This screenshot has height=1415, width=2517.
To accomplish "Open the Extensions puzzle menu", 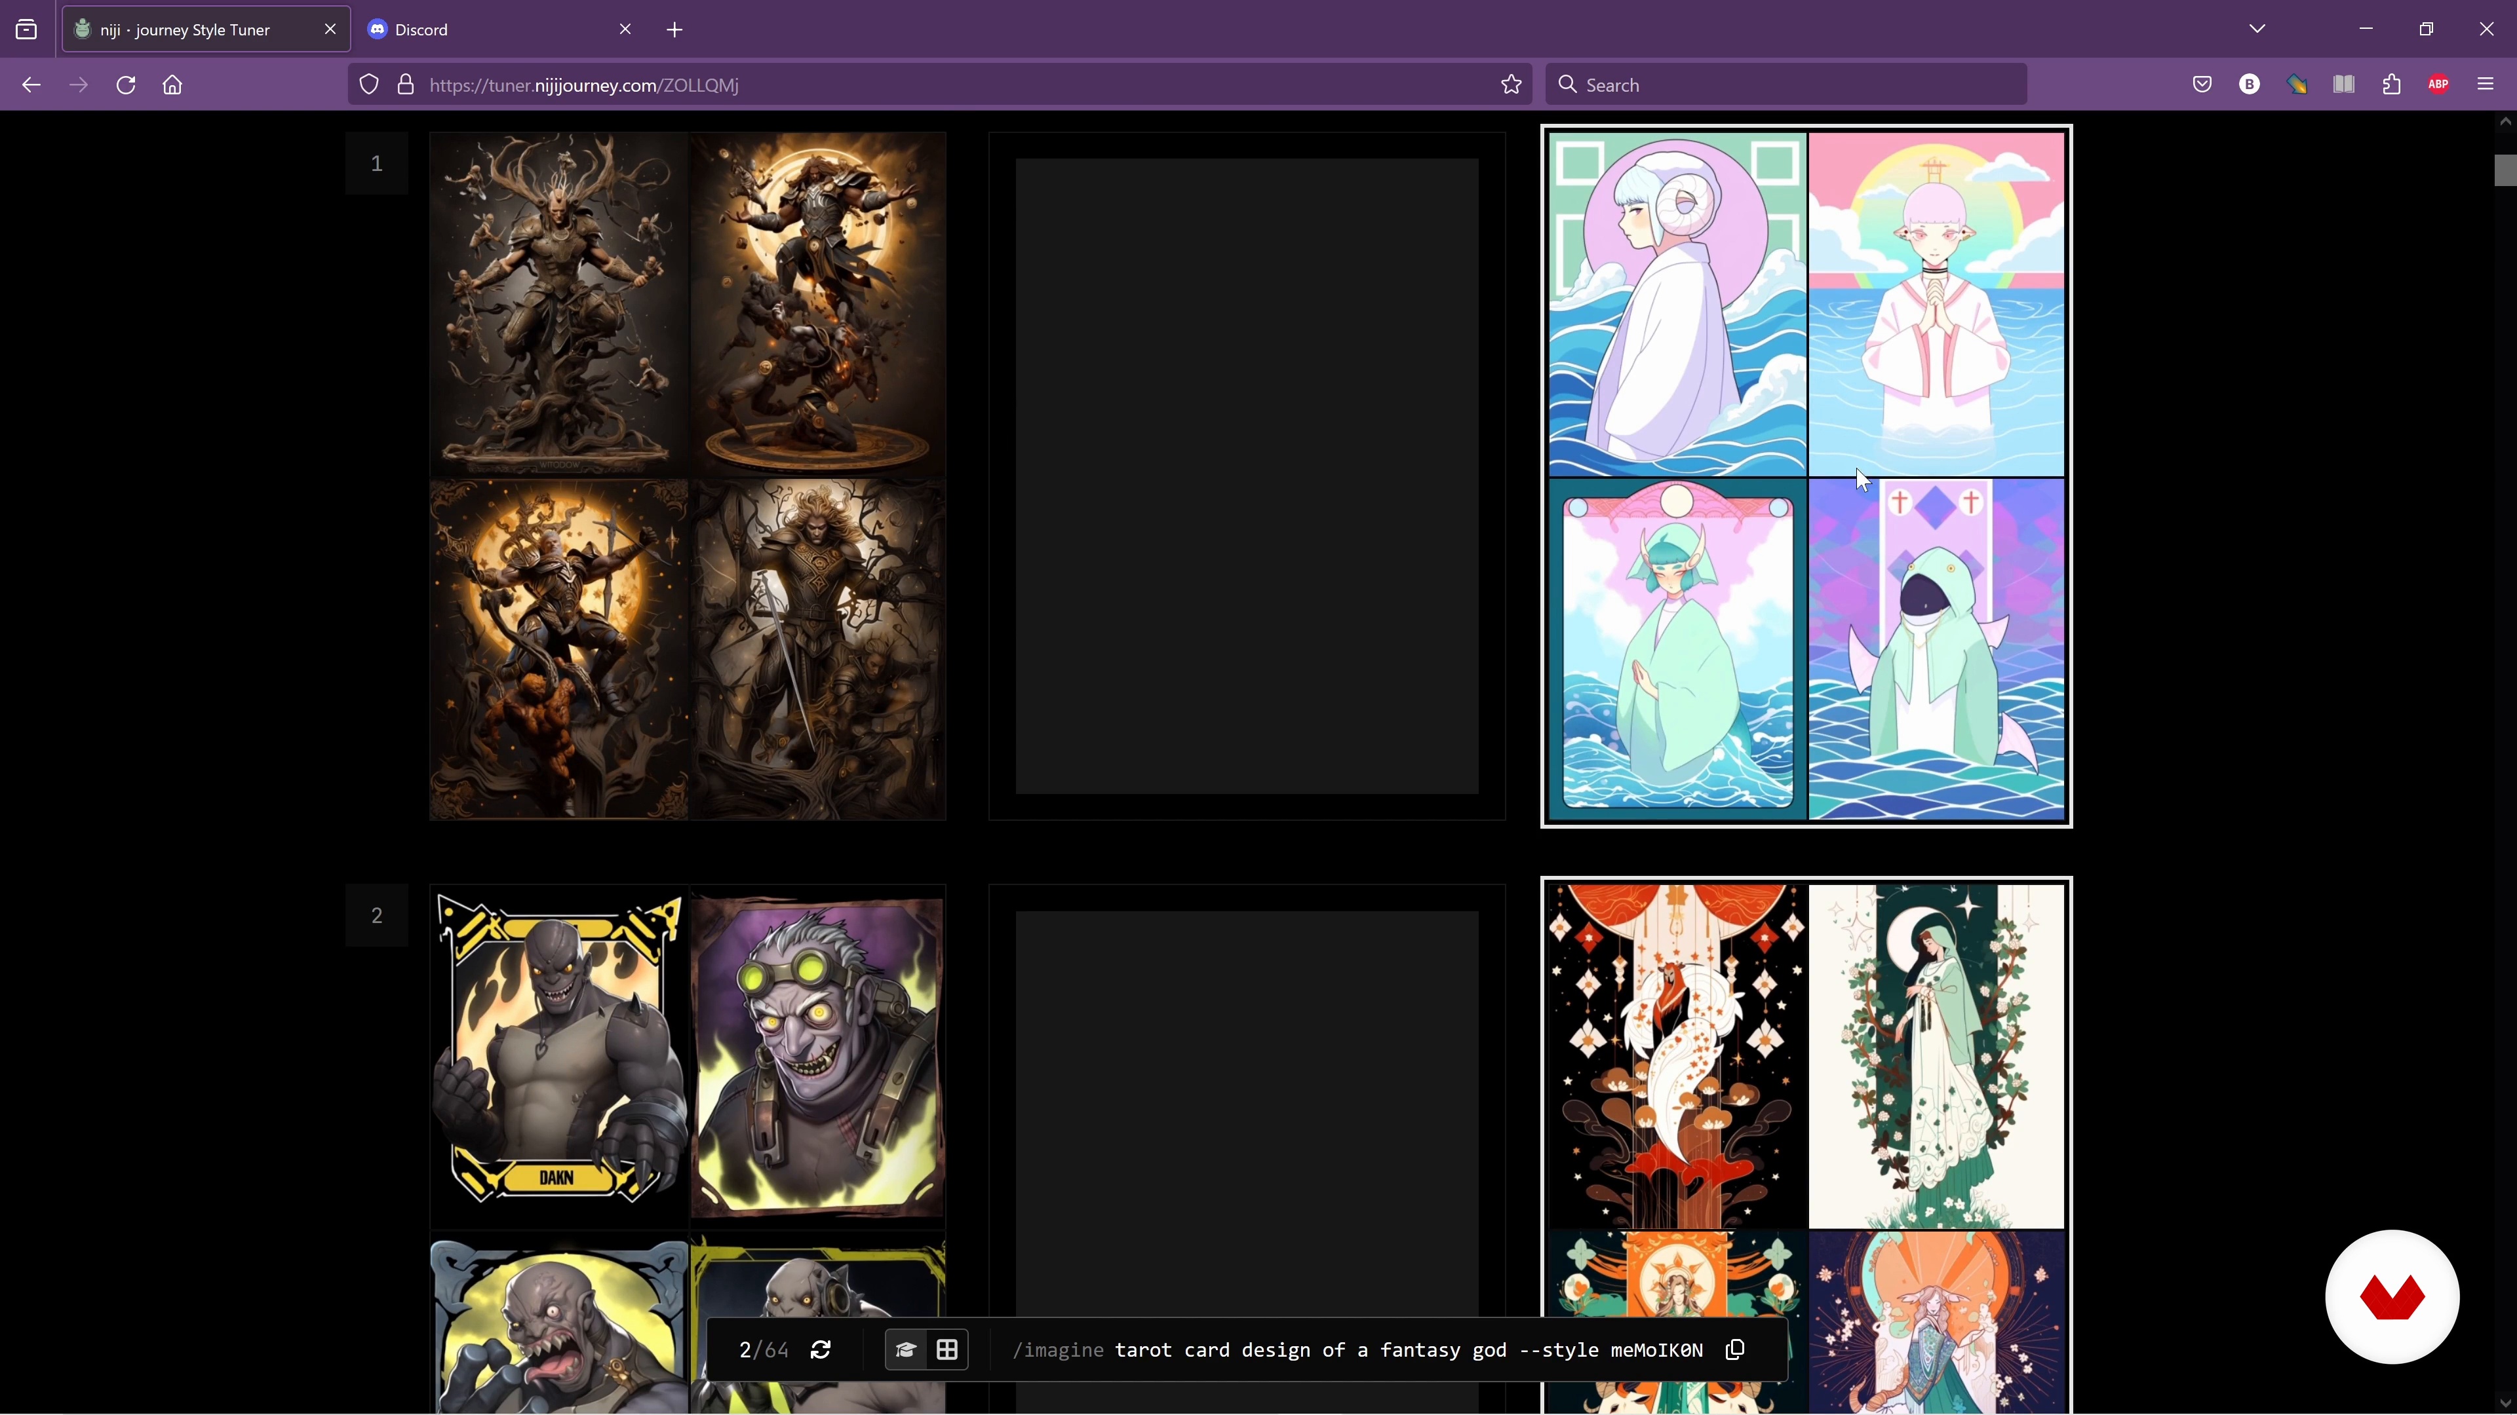I will click(2392, 85).
